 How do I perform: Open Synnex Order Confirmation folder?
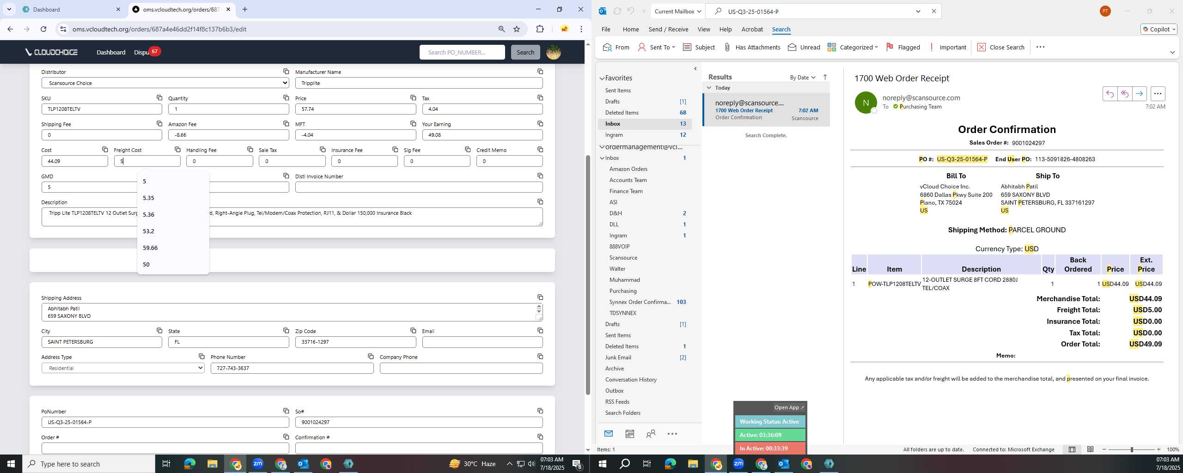point(640,302)
